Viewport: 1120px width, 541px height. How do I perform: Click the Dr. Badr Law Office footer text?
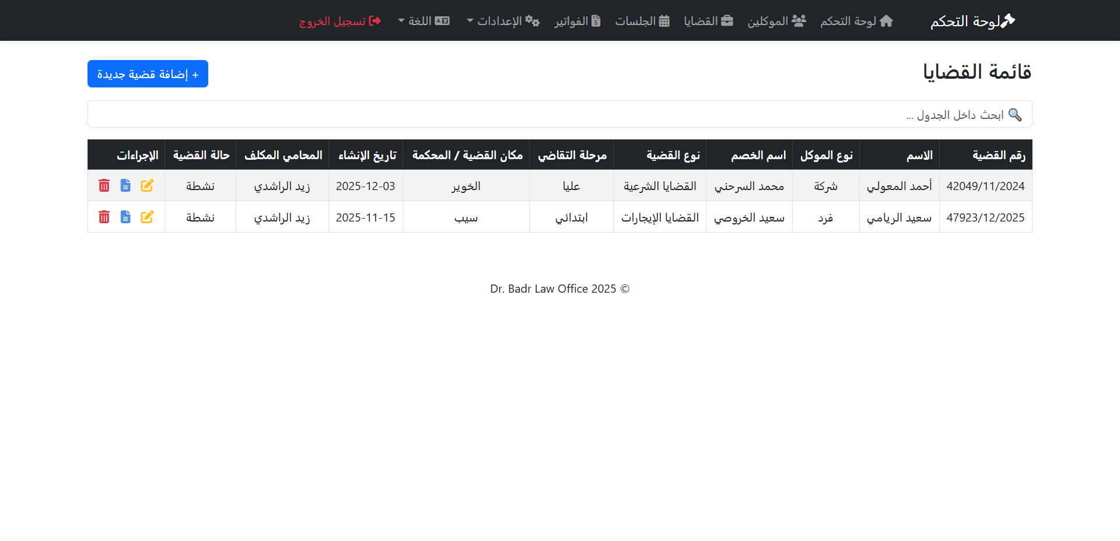pyautogui.click(x=559, y=288)
